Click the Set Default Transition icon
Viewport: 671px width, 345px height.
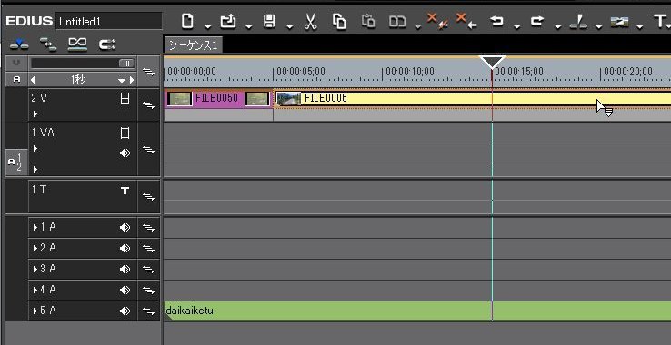click(x=619, y=22)
